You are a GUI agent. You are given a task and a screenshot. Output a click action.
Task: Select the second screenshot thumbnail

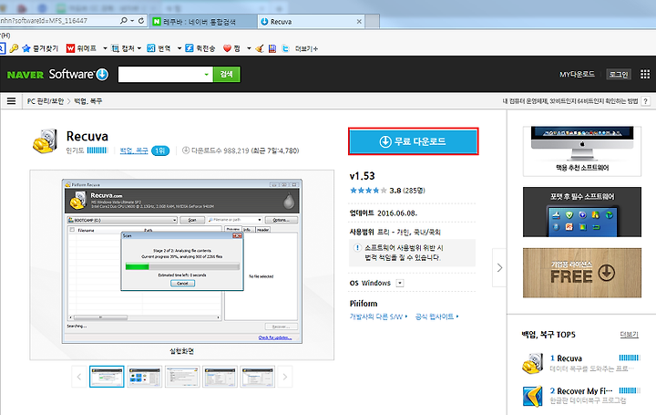[x=144, y=377]
